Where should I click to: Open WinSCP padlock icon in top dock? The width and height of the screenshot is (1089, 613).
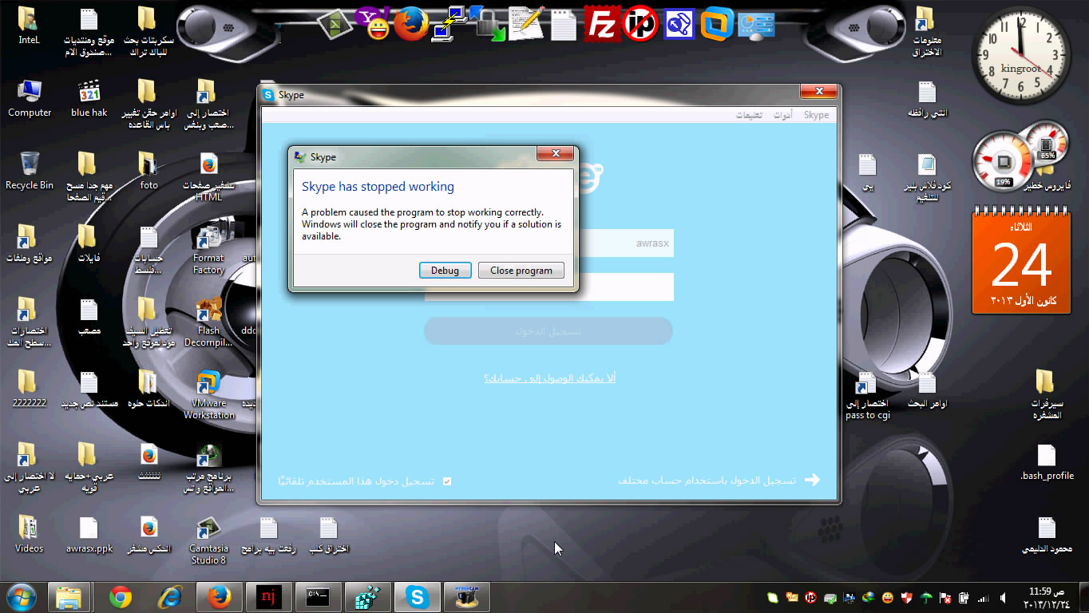point(488,23)
